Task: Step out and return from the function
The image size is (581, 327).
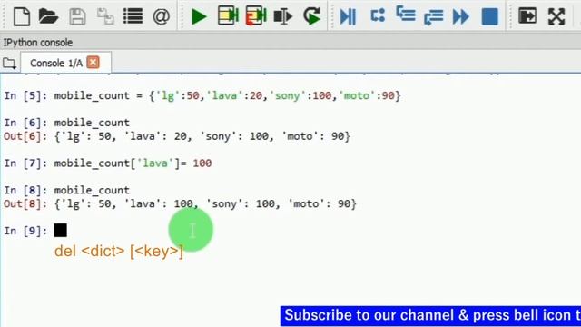Action: tap(433, 17)
